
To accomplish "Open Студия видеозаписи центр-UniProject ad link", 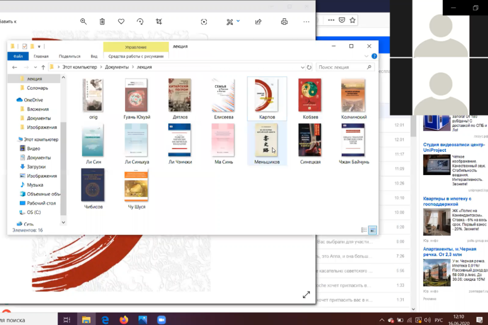I will pyautogui.click(x=454, y=147).
